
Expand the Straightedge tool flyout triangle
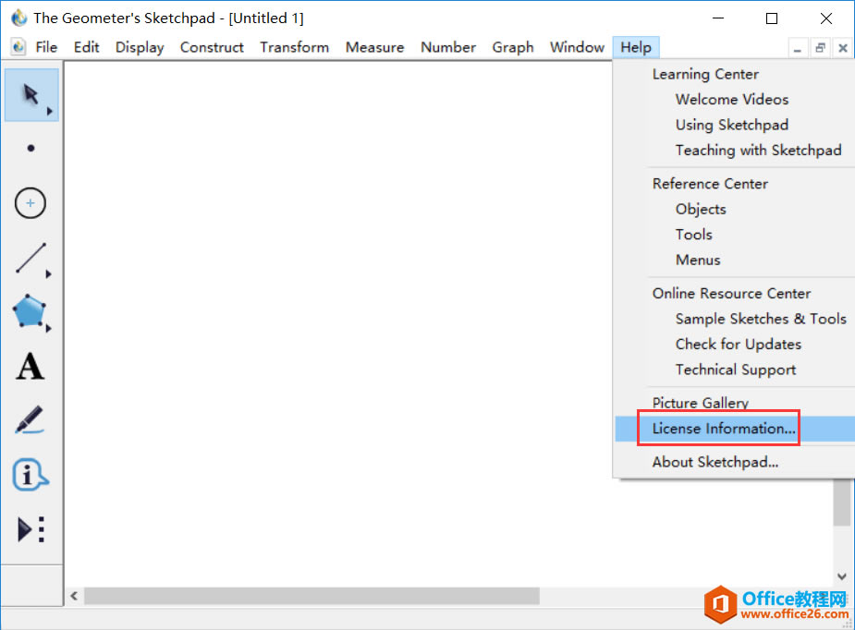pyautogui.click(x=49, y=274)
